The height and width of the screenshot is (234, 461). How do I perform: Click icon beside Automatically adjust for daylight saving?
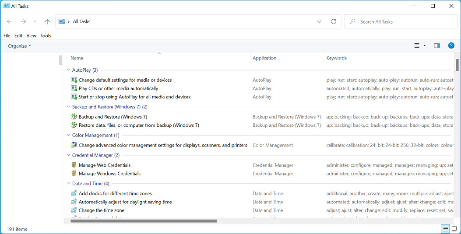74,202
